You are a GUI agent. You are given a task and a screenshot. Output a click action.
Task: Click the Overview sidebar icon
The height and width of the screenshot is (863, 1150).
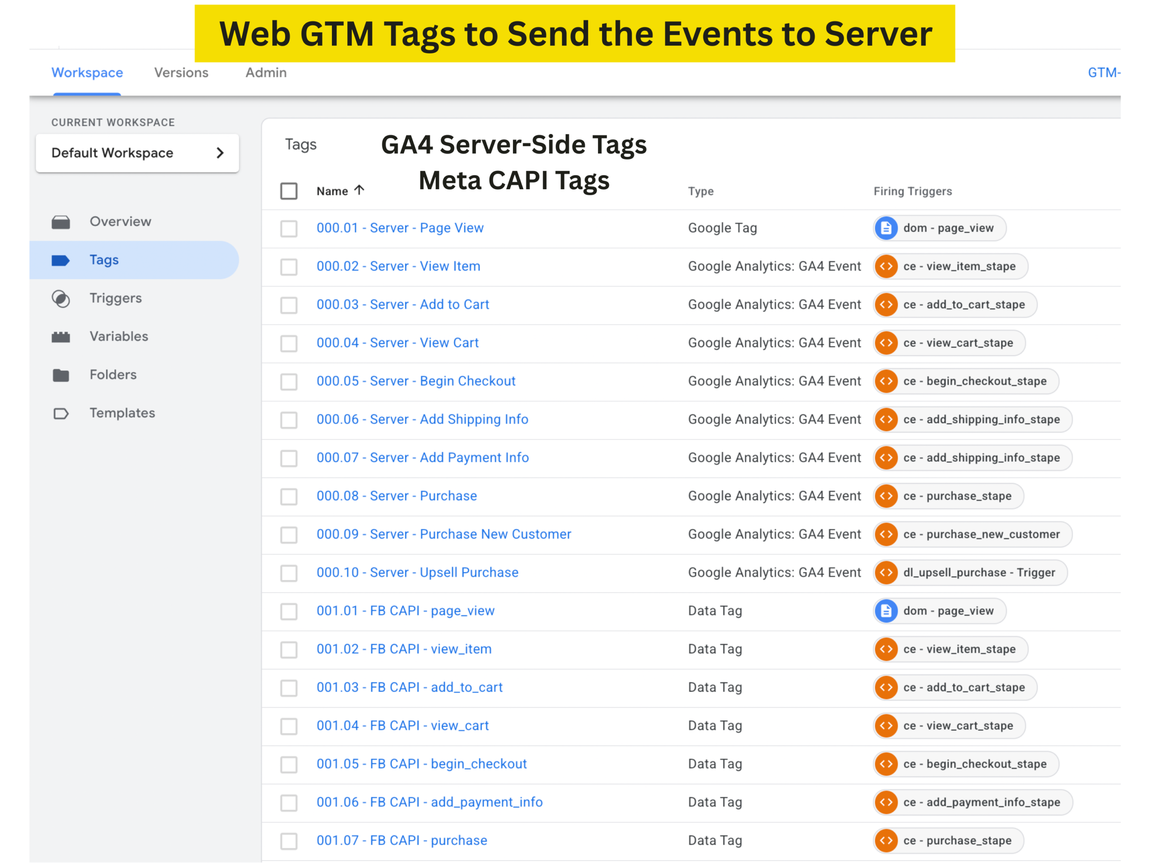(x=61, y=222)
